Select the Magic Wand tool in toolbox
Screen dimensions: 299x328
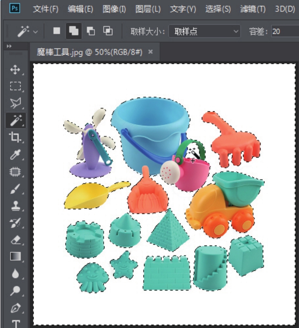(16, 120)
